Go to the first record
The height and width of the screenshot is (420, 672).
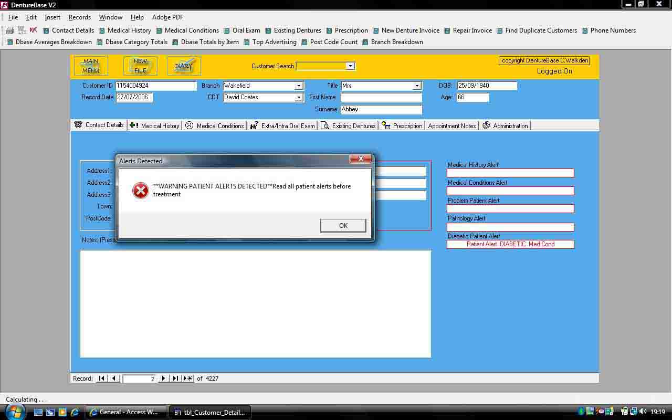[102, 379]
